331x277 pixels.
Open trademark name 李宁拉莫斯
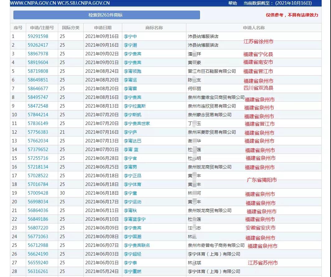(135, 106)
